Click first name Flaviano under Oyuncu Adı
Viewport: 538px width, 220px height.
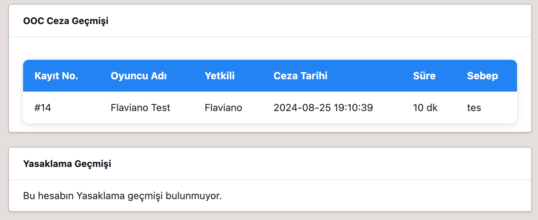tap(130, 108)
